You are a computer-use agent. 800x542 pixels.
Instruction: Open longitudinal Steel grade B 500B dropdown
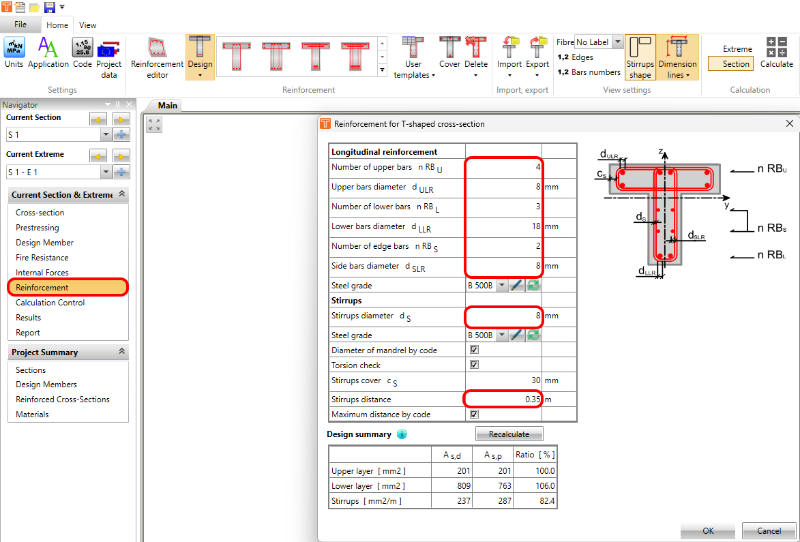502,286
